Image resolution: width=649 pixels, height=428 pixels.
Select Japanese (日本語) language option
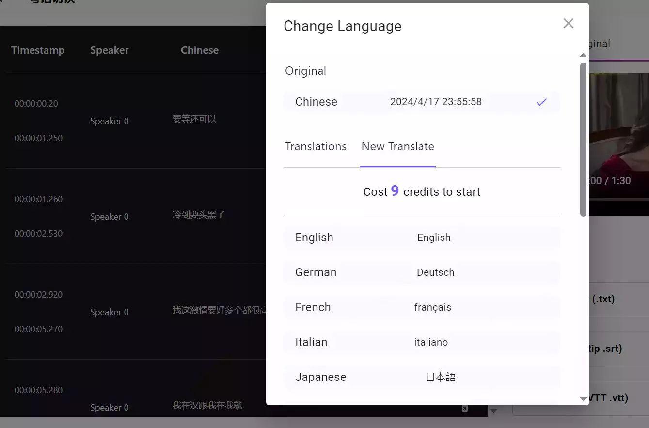click(x=421, y=377)
